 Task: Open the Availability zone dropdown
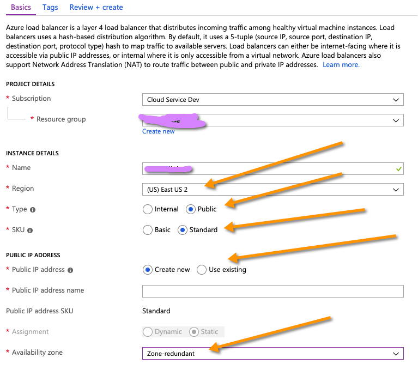click(x=272, y=354)
